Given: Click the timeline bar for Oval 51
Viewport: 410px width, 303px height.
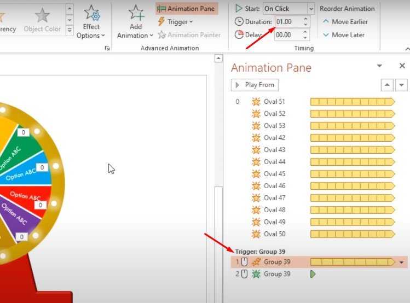Looking at the screenshot, I should click(x=353, y=102).
